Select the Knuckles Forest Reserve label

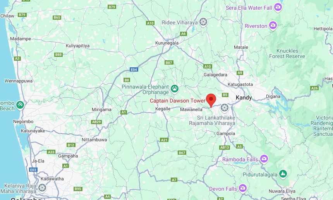(287, 53)
